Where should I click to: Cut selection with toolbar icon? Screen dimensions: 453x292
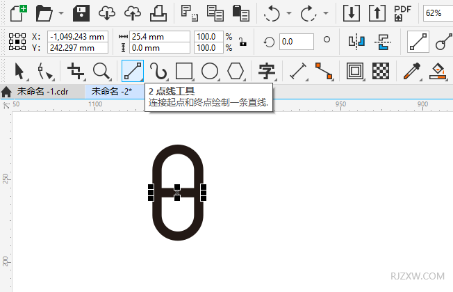tap(190, 13)
